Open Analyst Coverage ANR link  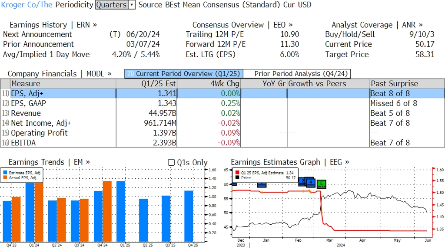[x=377, y=25]
